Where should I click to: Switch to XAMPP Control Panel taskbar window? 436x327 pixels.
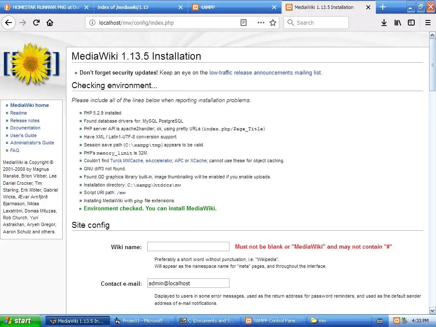pos(274,321)
